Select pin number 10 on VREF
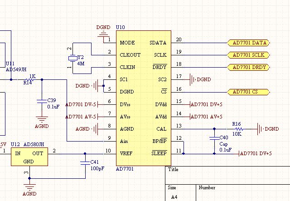Viewport: 290px width, 201px height. pyautogui.click(x=108, y=151)
